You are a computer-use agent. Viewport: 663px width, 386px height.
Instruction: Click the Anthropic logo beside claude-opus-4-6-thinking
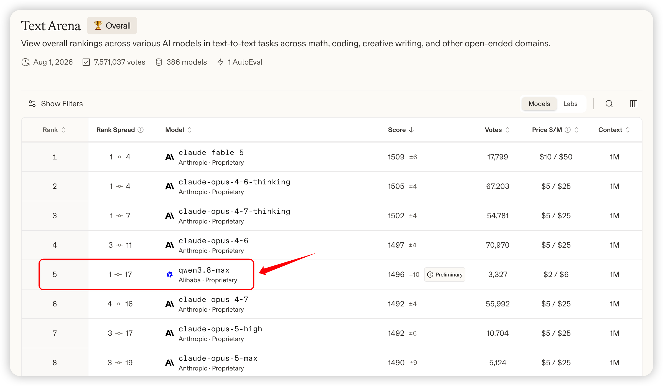(170, 187)
